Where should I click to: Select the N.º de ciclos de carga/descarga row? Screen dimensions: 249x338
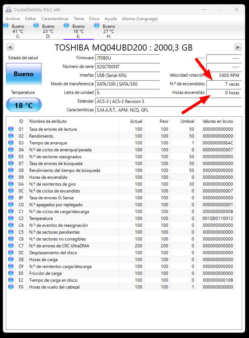(x=121, y=212)
